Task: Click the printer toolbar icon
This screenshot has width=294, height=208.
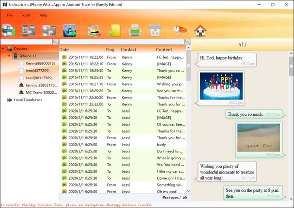Action: pos(135,31)
